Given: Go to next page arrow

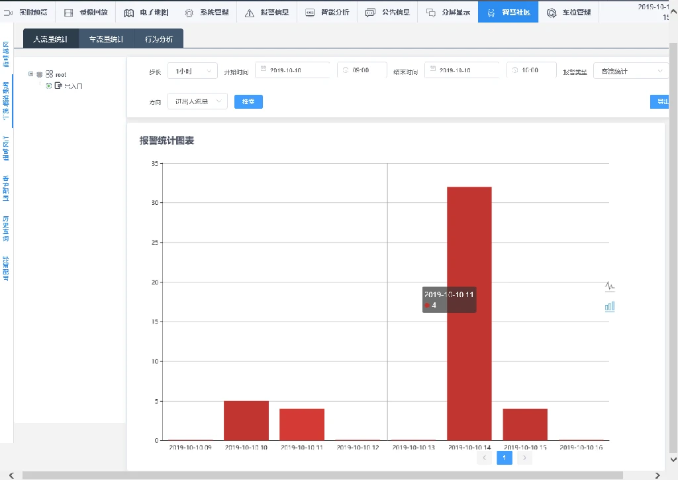Looking at the screenshot, I should pyautogui.click(x=524, y=457).
